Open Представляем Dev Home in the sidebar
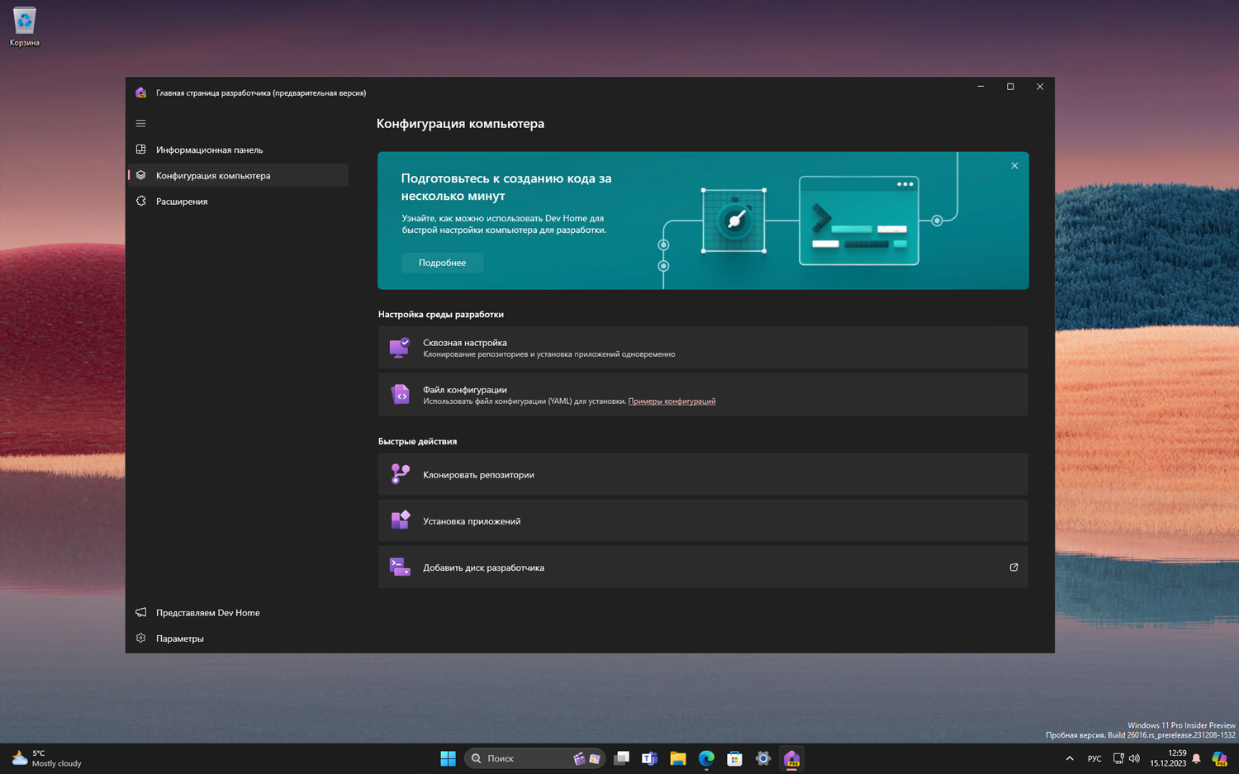Viewport: 1239px width, 774px height. 238,612
